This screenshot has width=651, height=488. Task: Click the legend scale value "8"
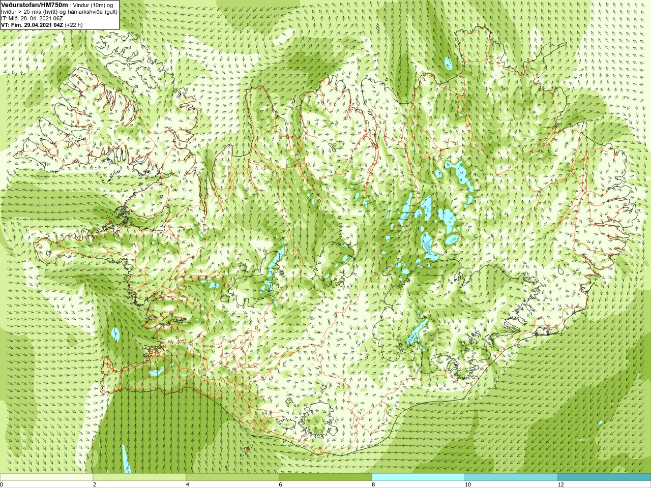[x=373, y=484]
